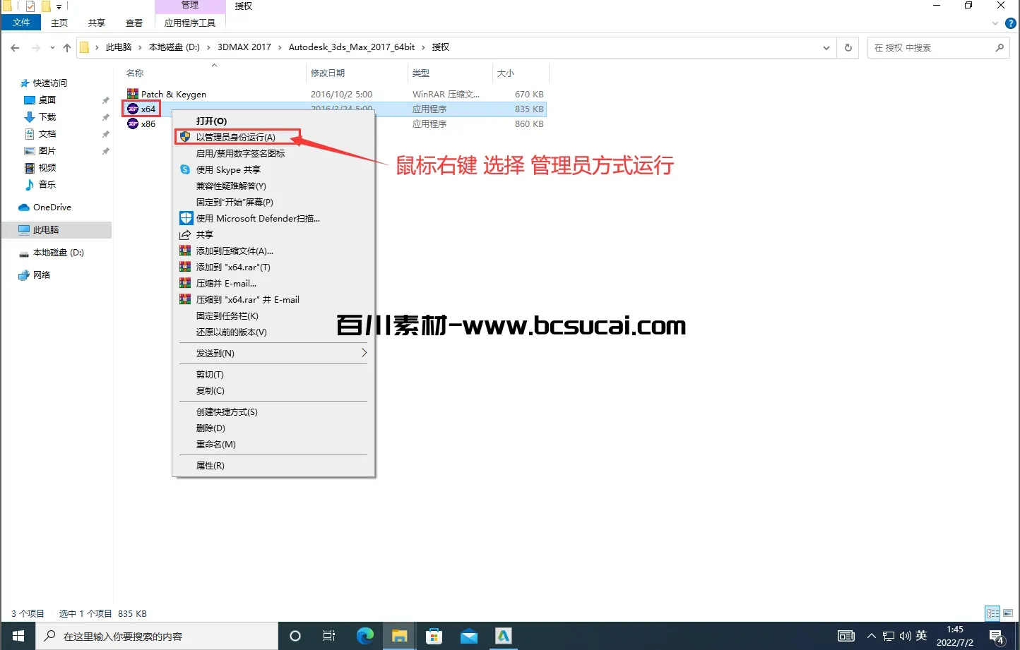The height and width of the screenshot is (650, 1020).
Task: Expand the Send To submenu arrow
Action: coord(364,353)
